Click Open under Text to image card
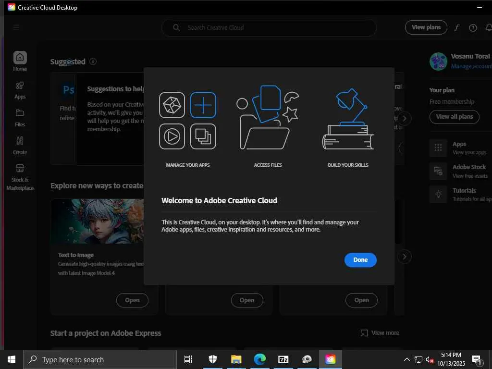The height and width of the screenshot is (369, 492). (x=132, y=300)
